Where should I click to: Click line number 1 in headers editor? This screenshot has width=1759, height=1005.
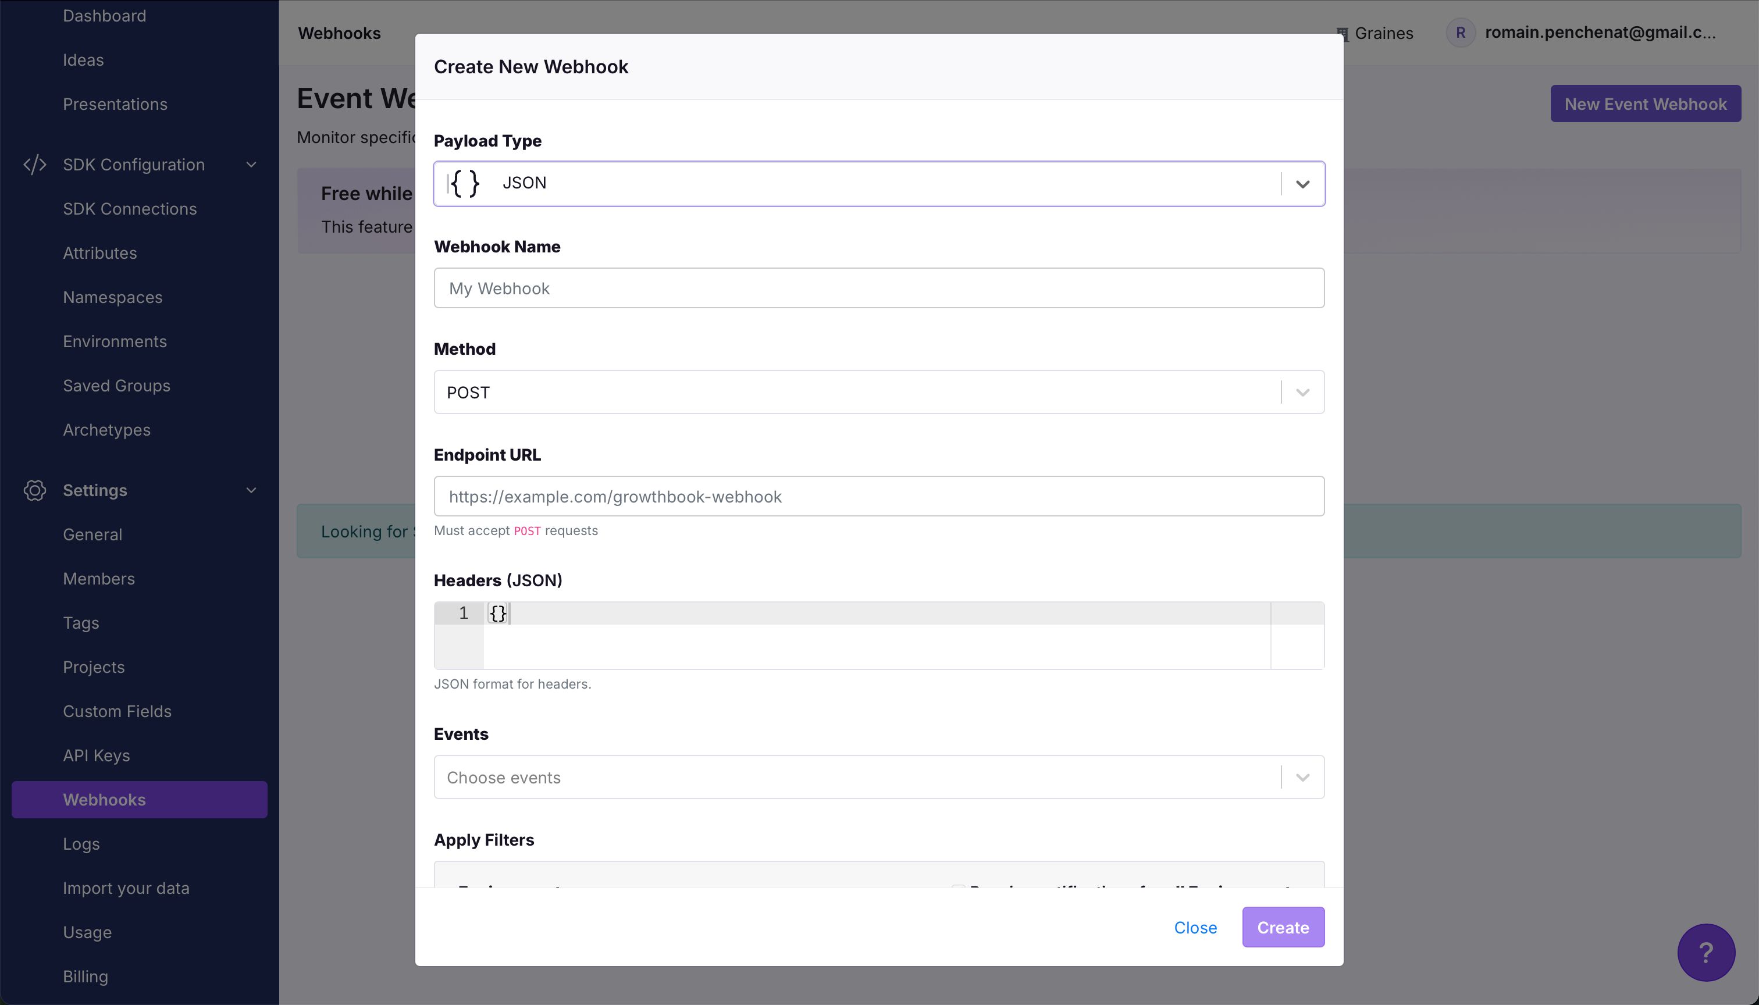coord(464,613)
